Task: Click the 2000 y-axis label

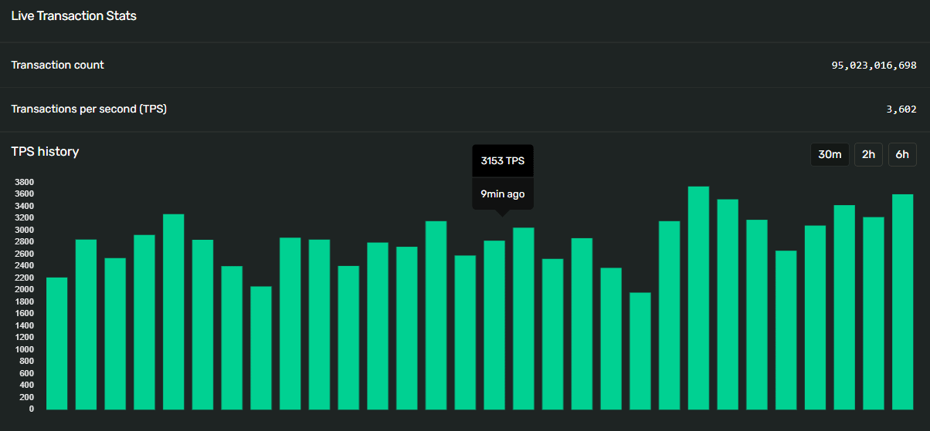Action: pyautogui.click(x=24, y=289)
